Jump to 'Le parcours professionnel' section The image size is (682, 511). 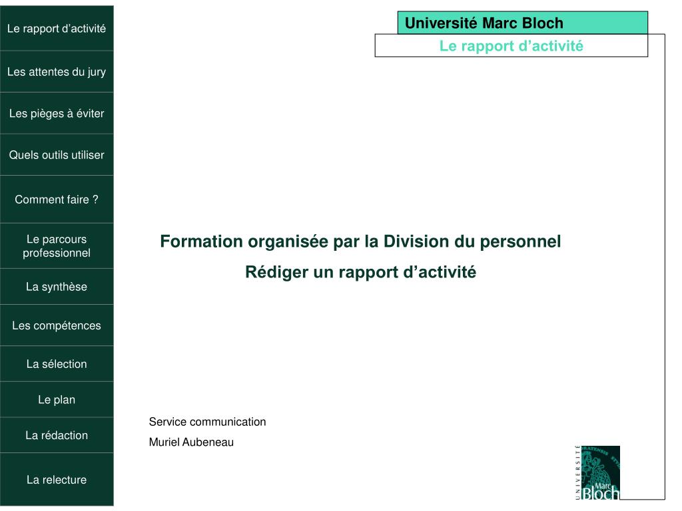click(57, 246)
